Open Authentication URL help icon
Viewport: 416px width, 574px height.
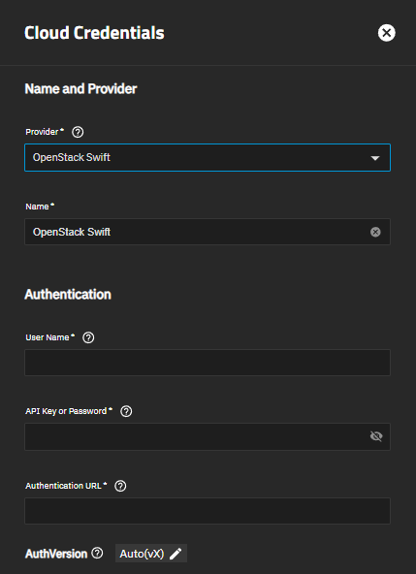tap(120, 486)
